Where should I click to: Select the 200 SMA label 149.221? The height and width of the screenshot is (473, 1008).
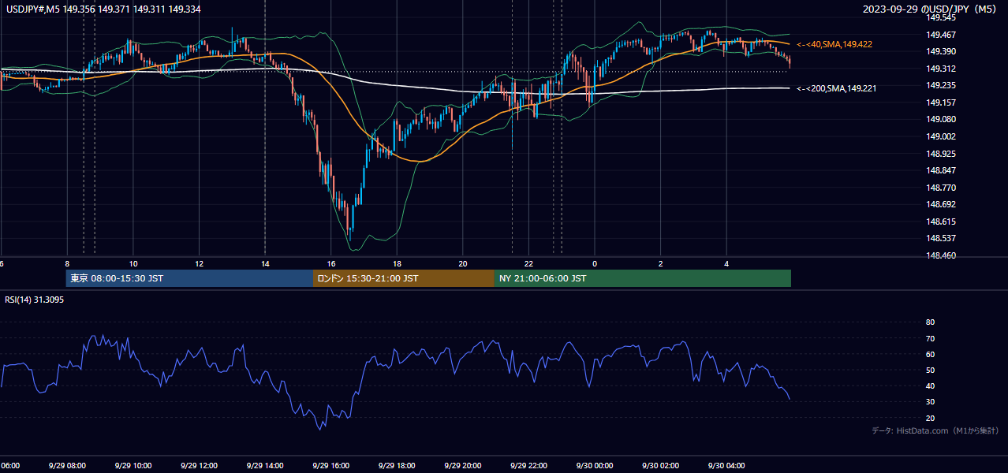click(x=837, y=88)
